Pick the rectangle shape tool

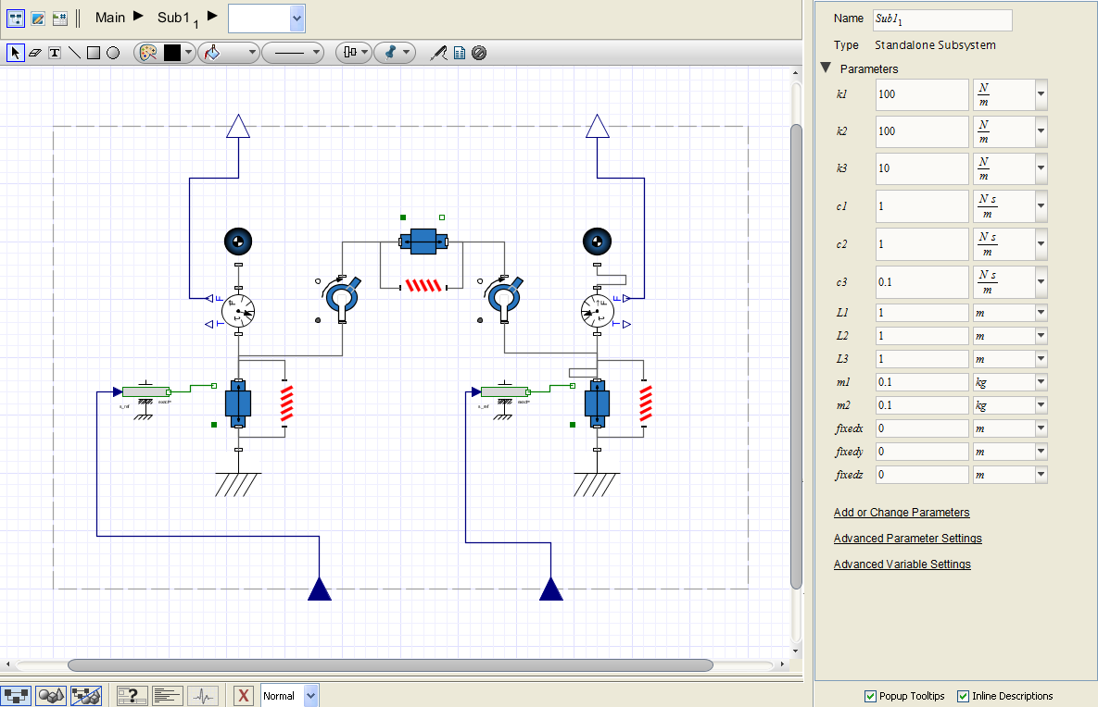(x=94, y=53)
